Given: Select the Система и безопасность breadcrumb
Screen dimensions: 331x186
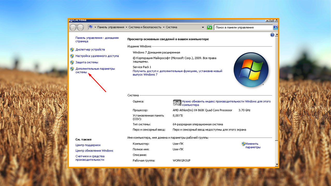Looking at the screenshot, I should pos(145,27).
